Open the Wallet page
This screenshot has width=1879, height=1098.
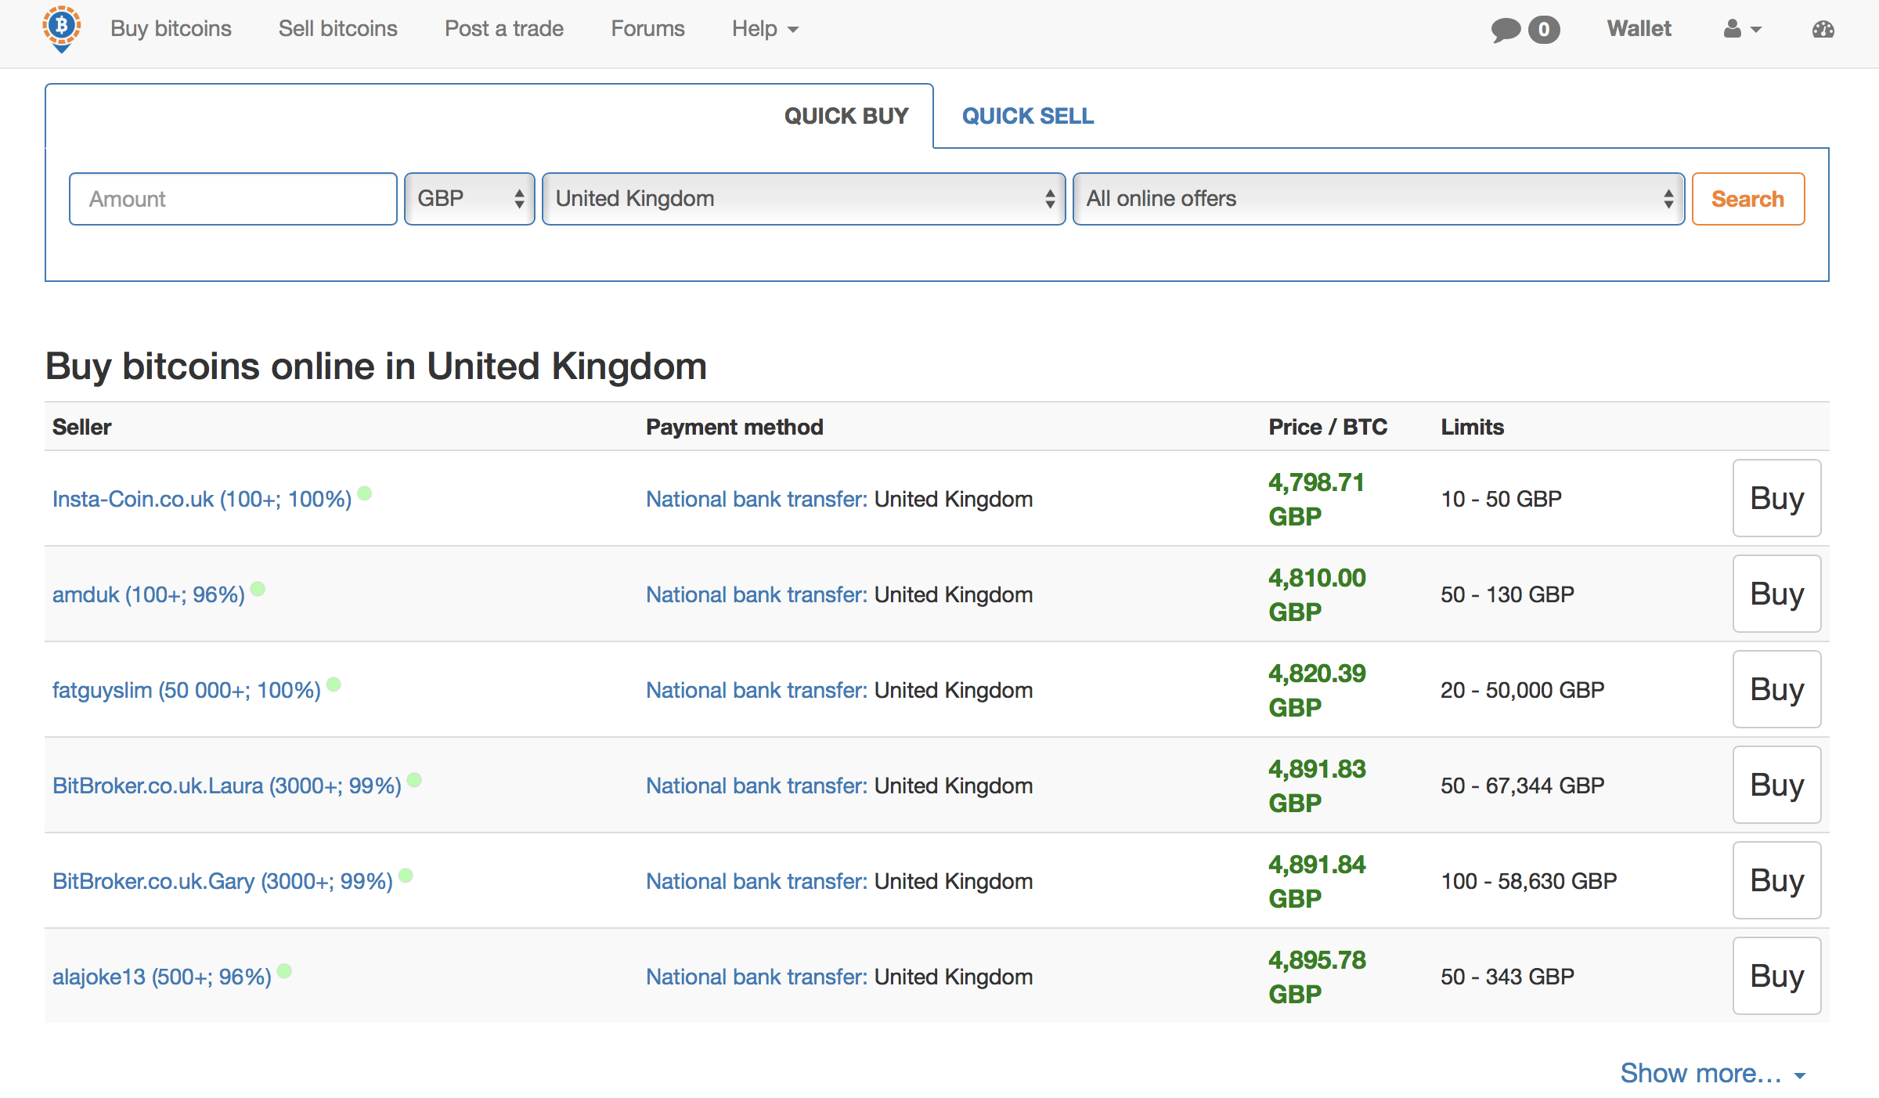click(1639, 28)
